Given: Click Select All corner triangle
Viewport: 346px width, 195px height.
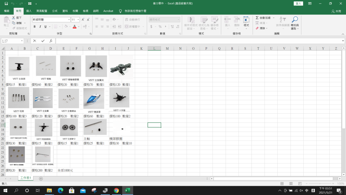Looking at the screenshot, I should (x=3, y=48).
